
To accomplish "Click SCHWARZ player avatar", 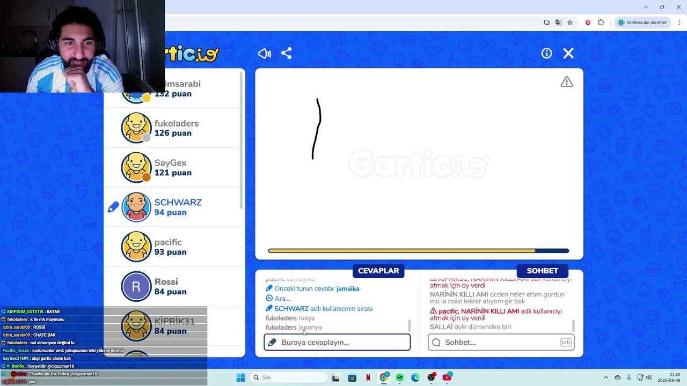I will pyautogui.click(x=136, y=207).
